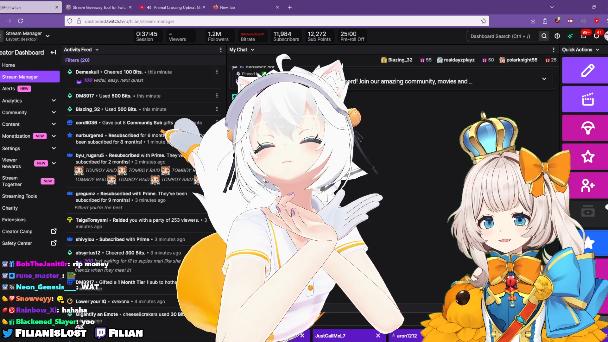Close the JustCallMeL7 whisper tab
This screenshot has width=608, height=342.
pyautogui.click(x=378, y=336)
